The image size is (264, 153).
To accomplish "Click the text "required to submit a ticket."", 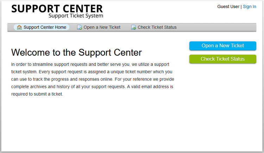I will point(37,94).
